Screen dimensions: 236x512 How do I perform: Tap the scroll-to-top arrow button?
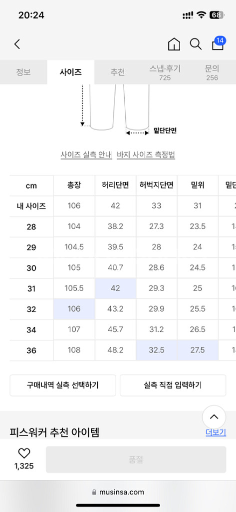(214, 417)
